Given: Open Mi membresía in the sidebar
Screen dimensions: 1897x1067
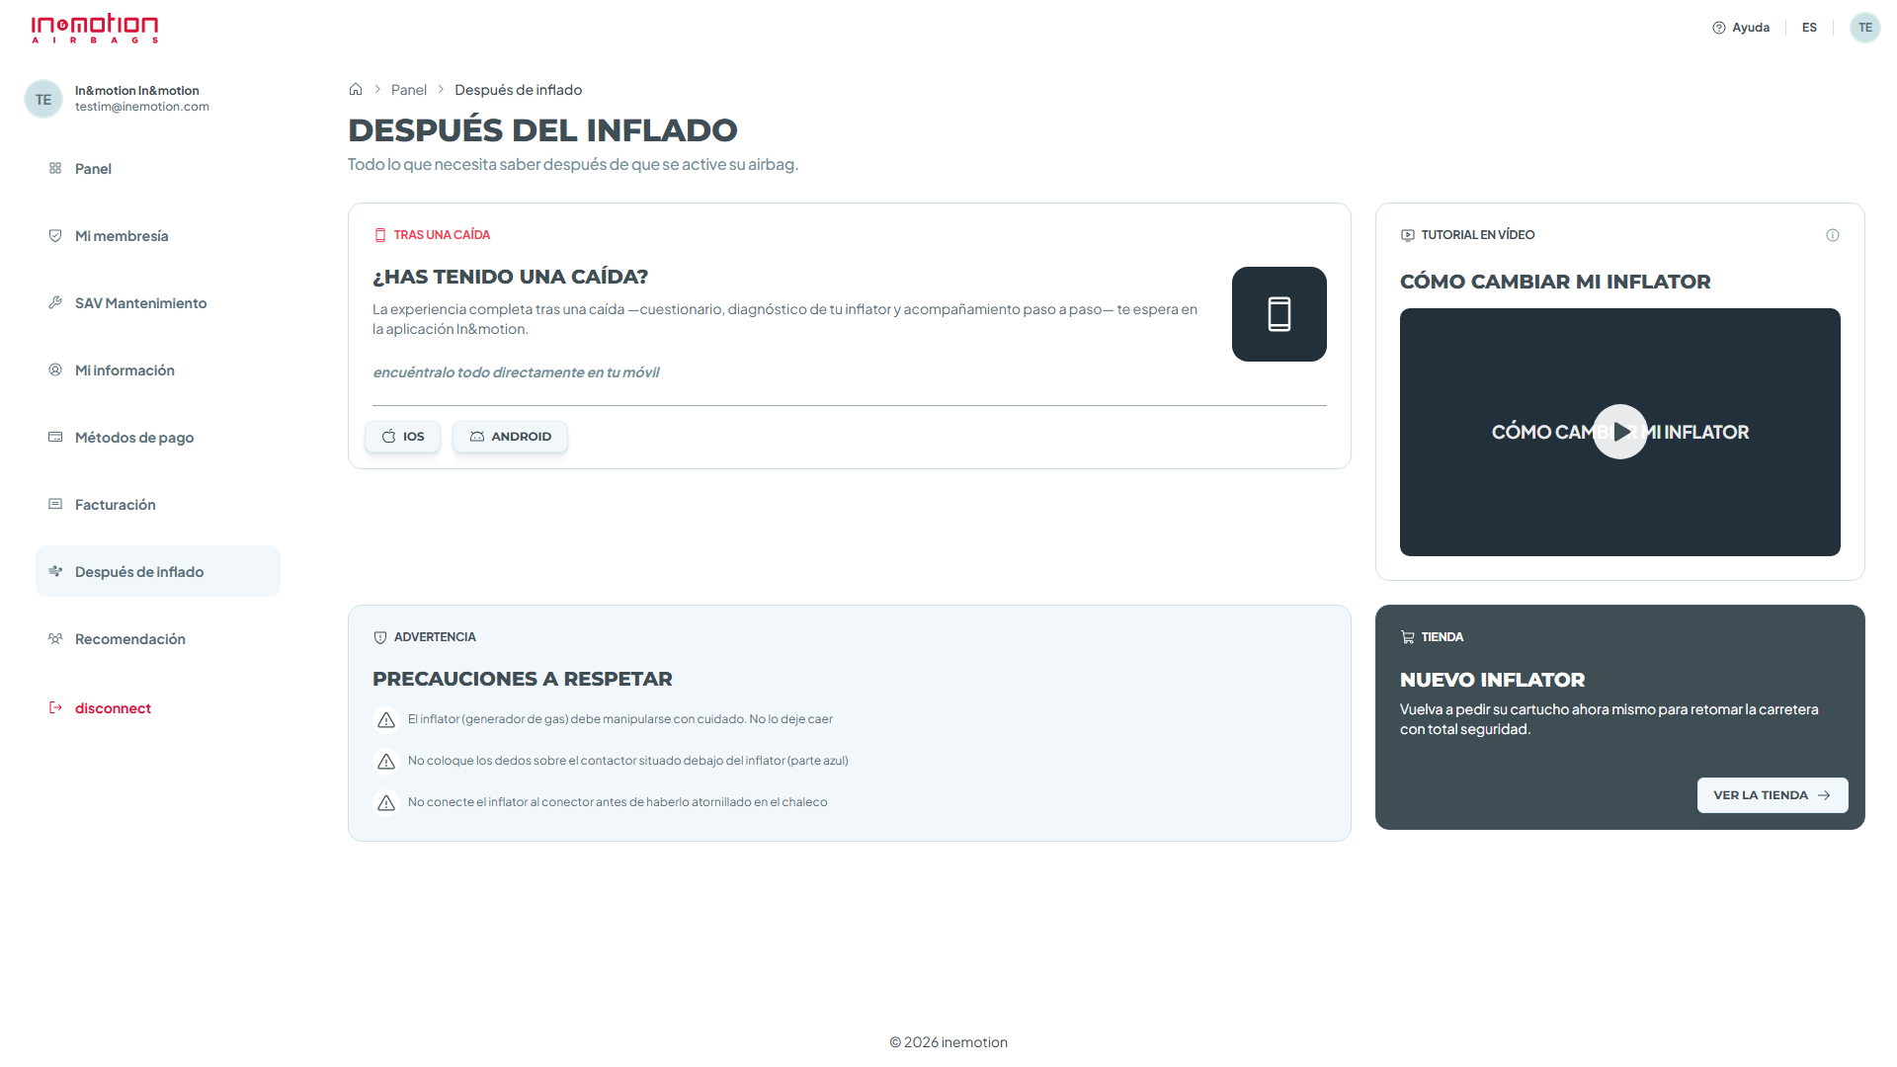Looking at the screenshot, I should click(x=158, y=236).
